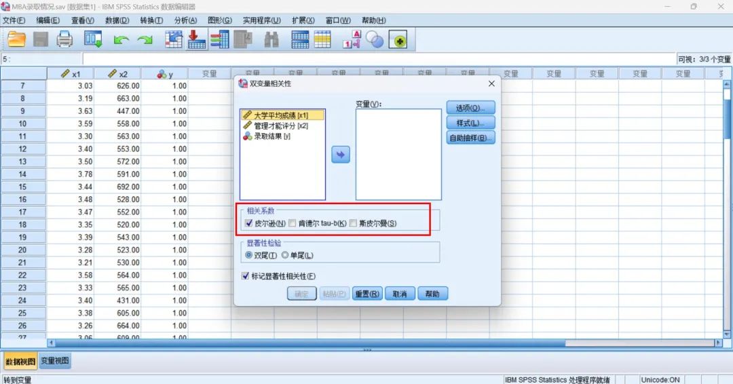The height and width of the screenshot is (384, 733).
Task: Open the 数据 menu
Action: point(117,20)
